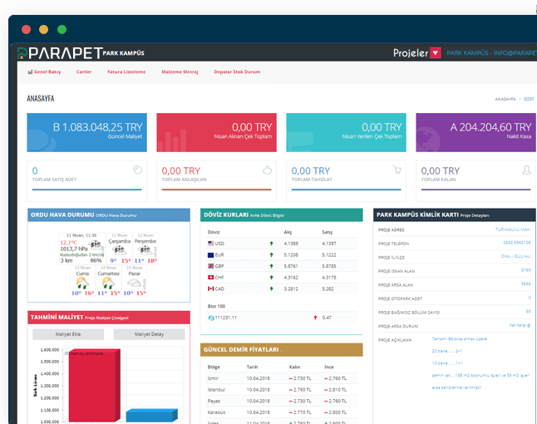Click the Bist 100 index icon
This screenshot has width=537, height=424.
tap(211, 318)
